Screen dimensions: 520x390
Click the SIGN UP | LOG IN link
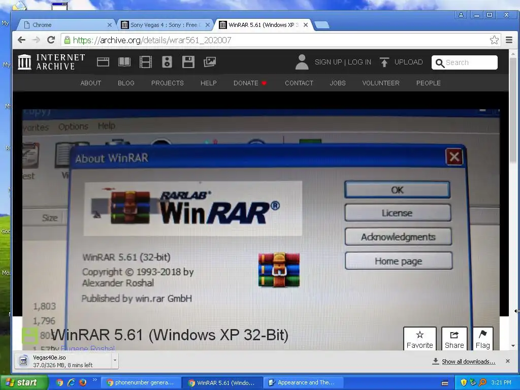(343, 62)
